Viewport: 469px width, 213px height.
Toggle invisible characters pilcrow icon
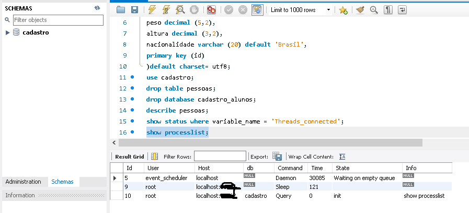(388, 10)
